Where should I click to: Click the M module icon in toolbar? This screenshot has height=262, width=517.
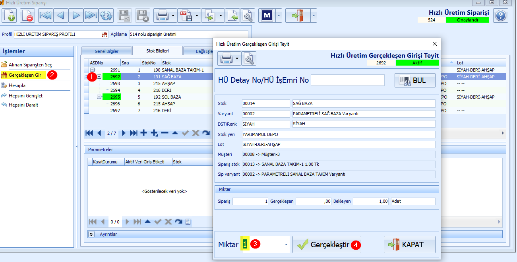tap(267, 16)
